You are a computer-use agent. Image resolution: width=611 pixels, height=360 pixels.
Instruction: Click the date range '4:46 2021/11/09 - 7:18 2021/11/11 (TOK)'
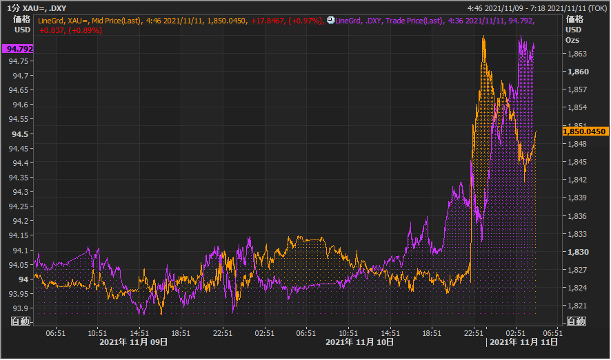(x=537, y=8)
